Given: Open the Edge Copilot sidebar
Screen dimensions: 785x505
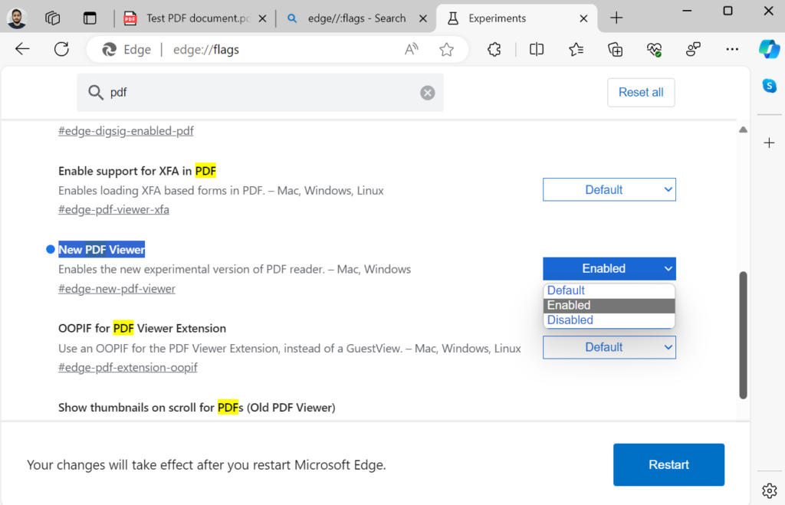Looking at the screenshot, I should click(769, 49).
